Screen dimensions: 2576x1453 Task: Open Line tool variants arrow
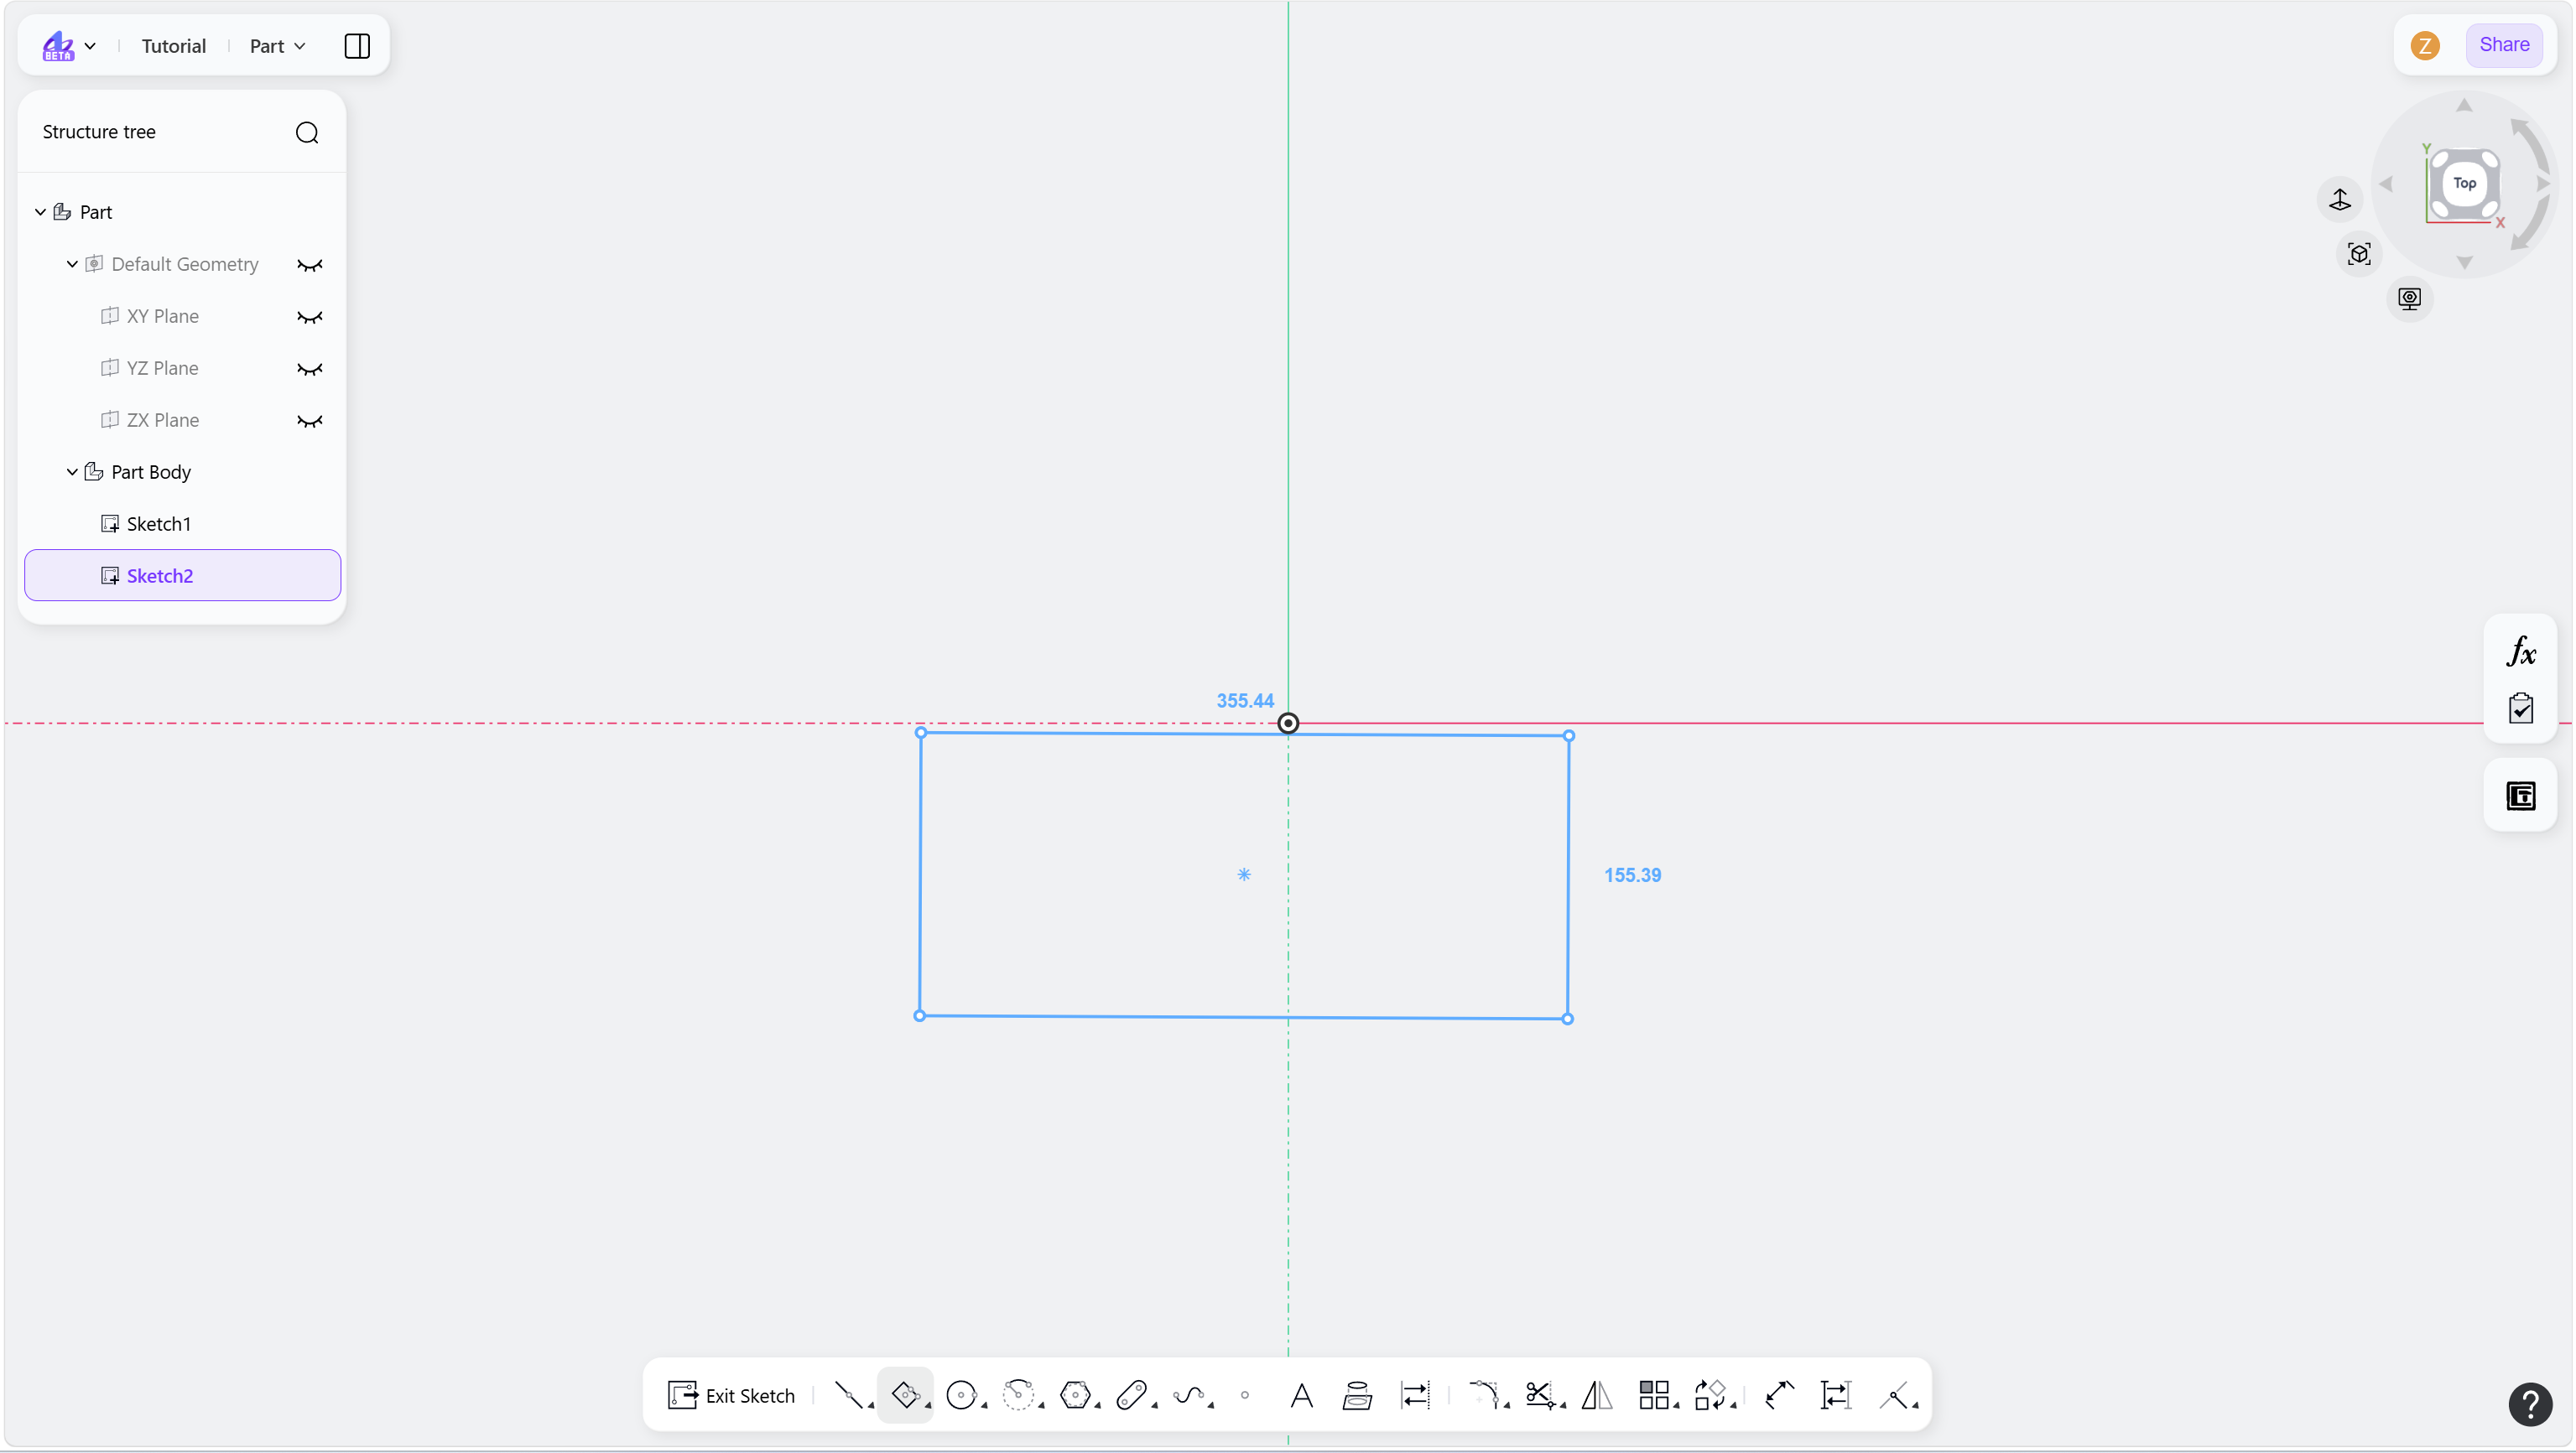[x=871, y=1406]
